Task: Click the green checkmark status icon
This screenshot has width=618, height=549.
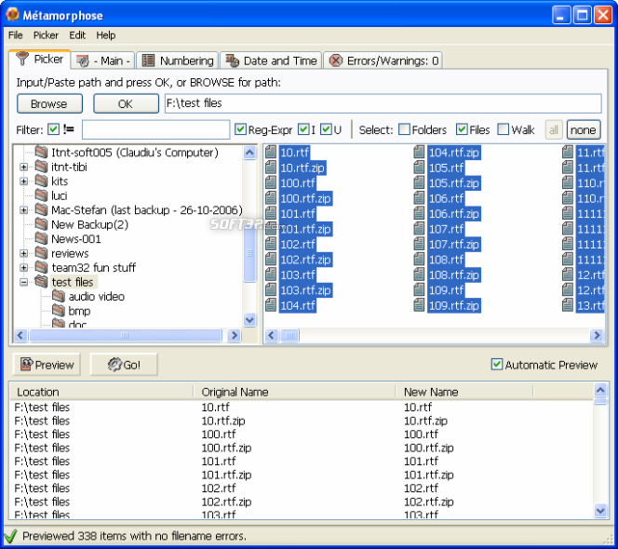Action: 10,536
